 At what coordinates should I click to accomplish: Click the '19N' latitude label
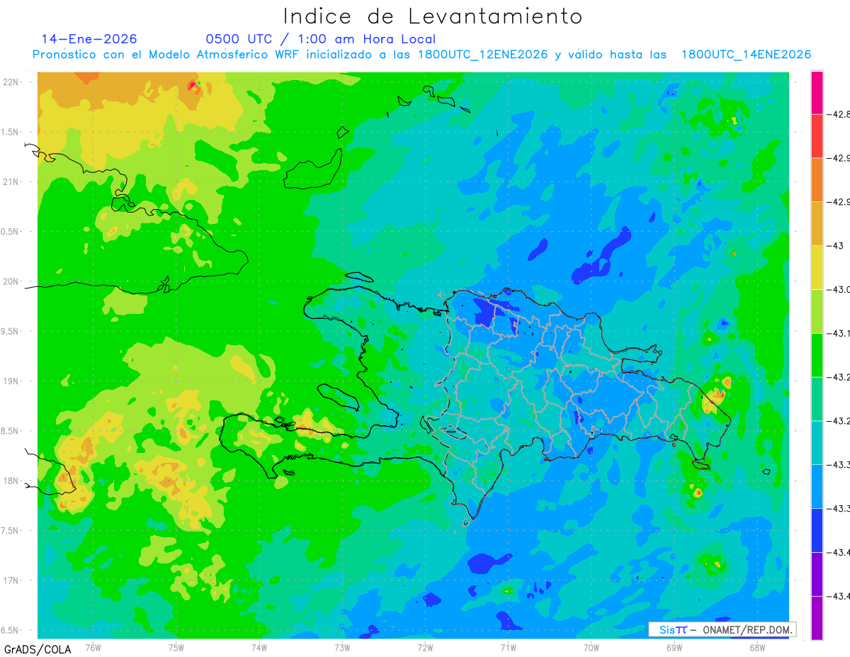coord(10,381)
